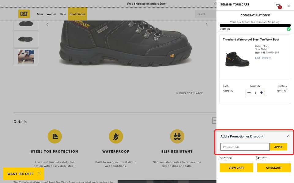Click the quantity value 1
This screenshot has height=183, width=294.
255,93
